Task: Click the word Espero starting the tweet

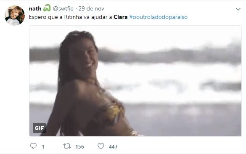Action: (x=38, y=17)
